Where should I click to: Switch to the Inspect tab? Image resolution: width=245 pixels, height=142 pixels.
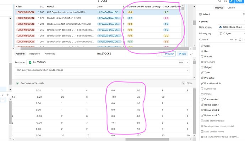[219, 7]
